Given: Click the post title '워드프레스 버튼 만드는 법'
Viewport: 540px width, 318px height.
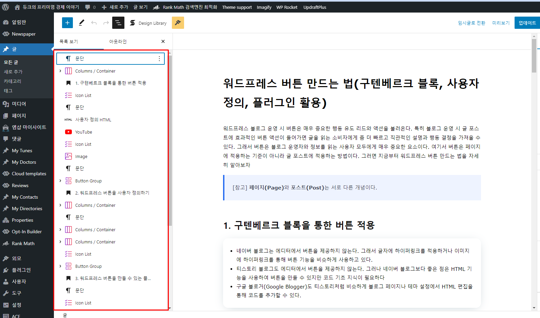Looking at the screenshot, I should coord(351,93).
